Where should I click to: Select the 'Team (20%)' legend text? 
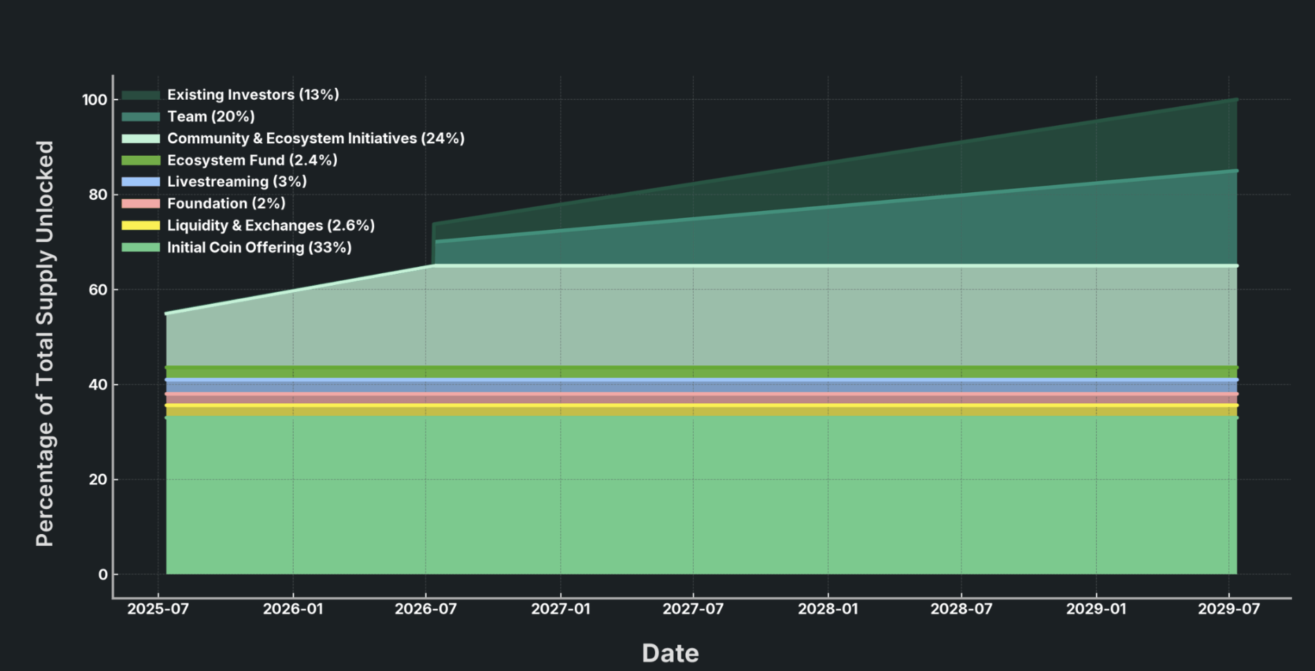[x=210, y=117]
